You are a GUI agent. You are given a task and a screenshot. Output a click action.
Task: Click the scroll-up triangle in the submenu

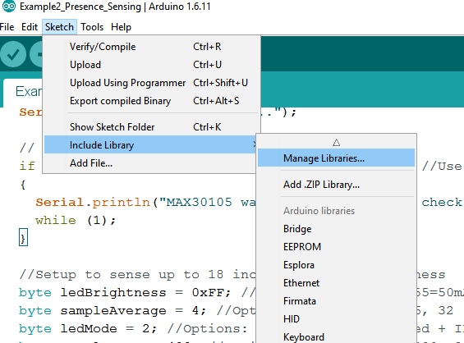point(336,143)
